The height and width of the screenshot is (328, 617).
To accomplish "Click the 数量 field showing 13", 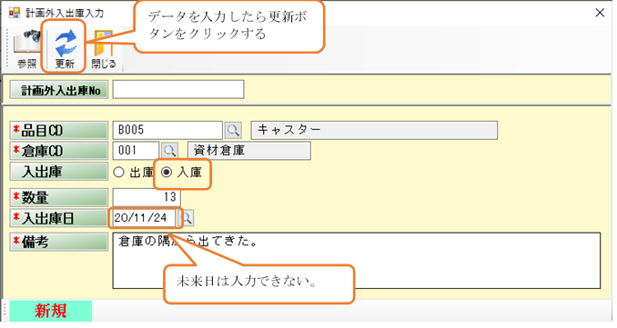I will point(147,197).
